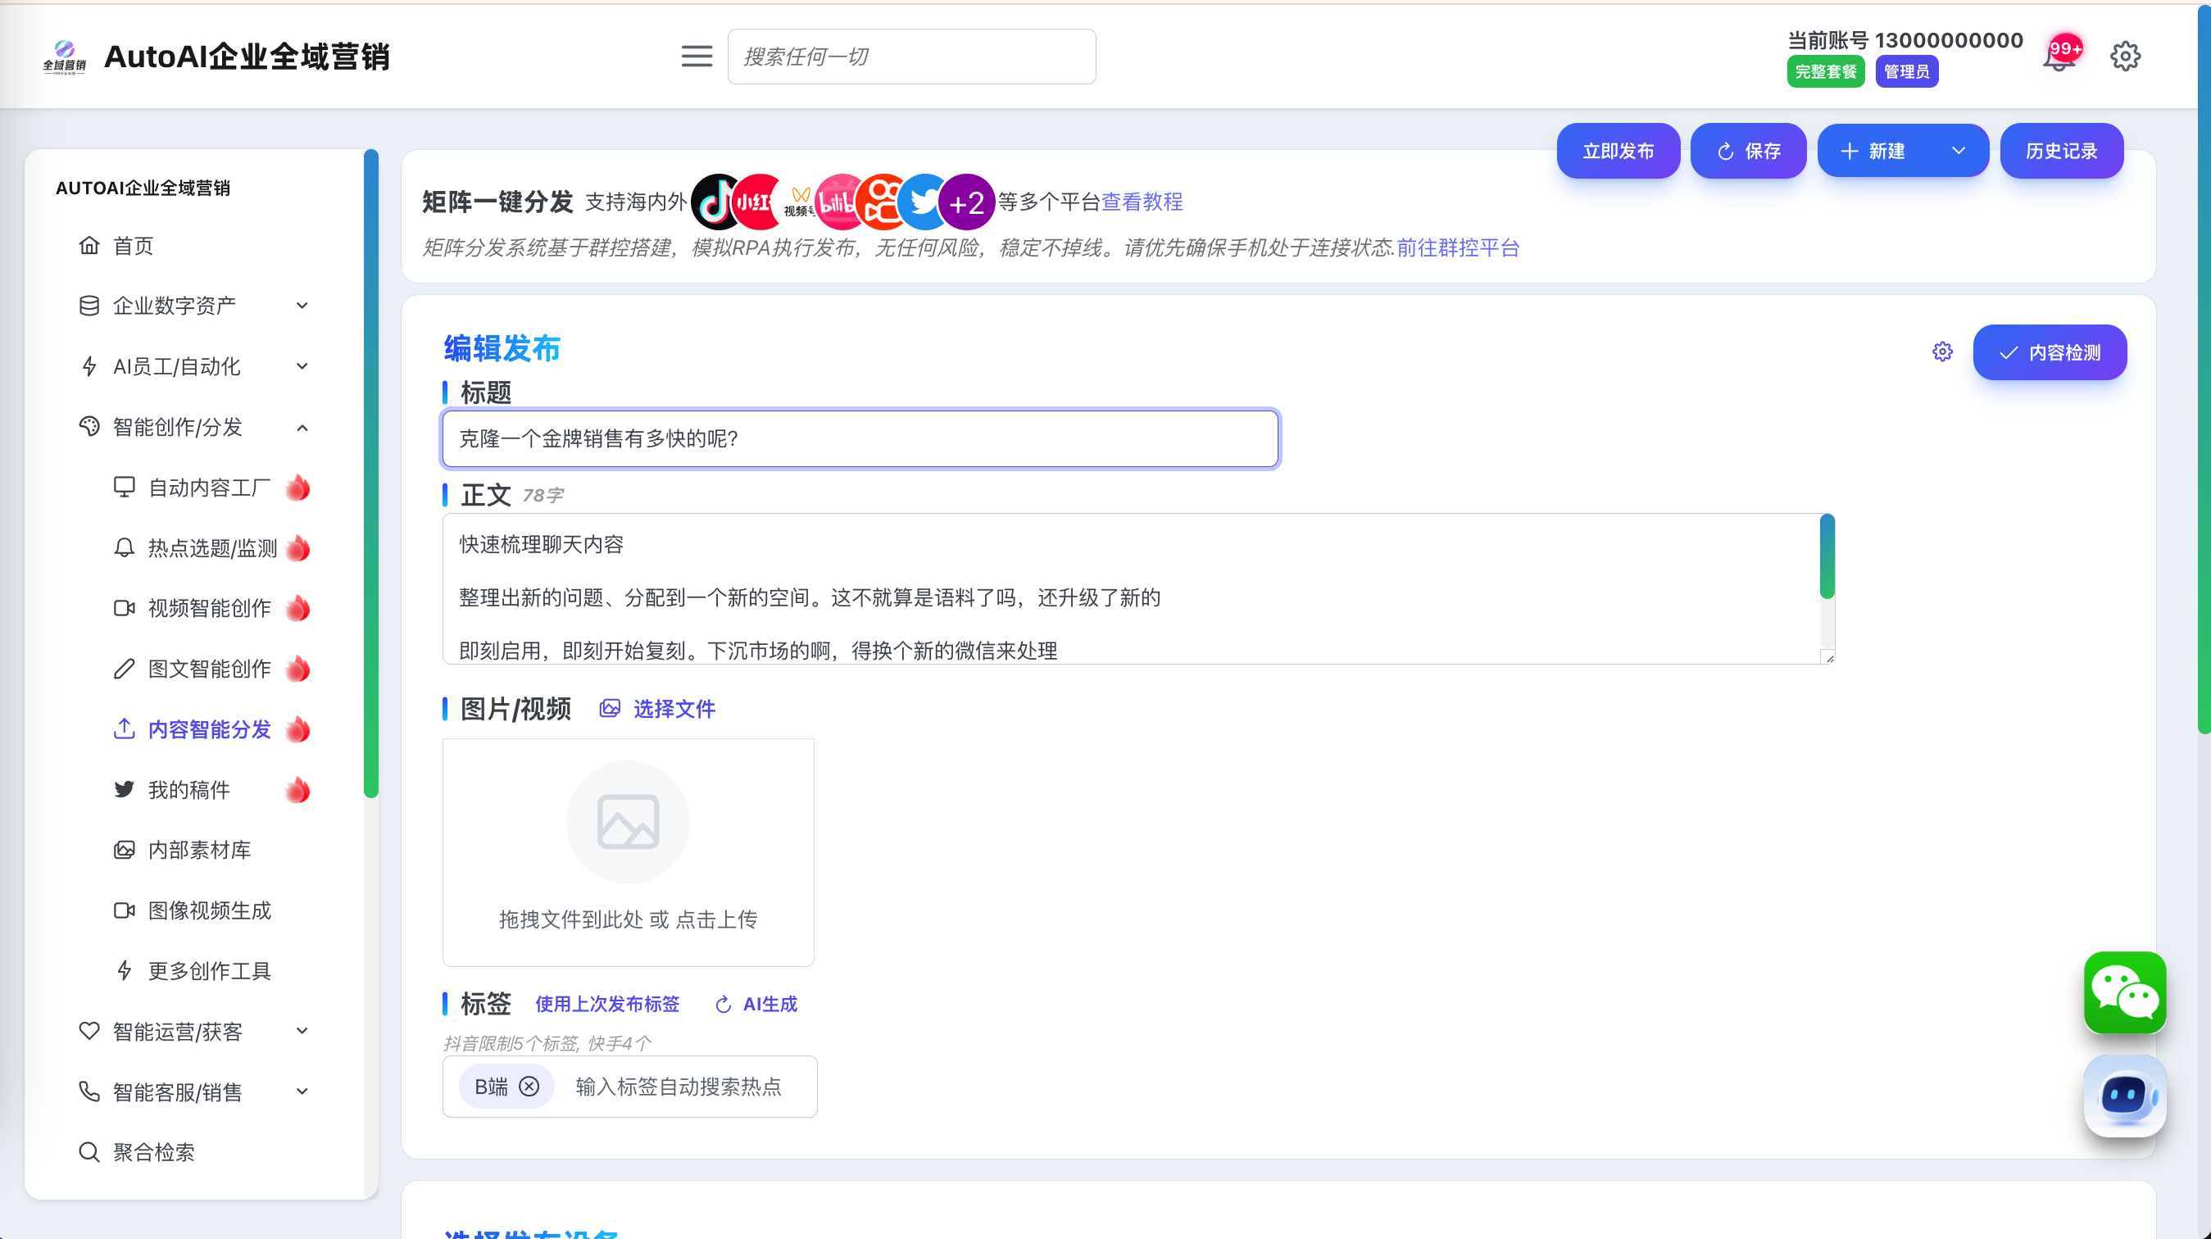The height and width of the screenshot is (1239, 2211).
Task: Click the 立即发布 button
Action: 1618,151
